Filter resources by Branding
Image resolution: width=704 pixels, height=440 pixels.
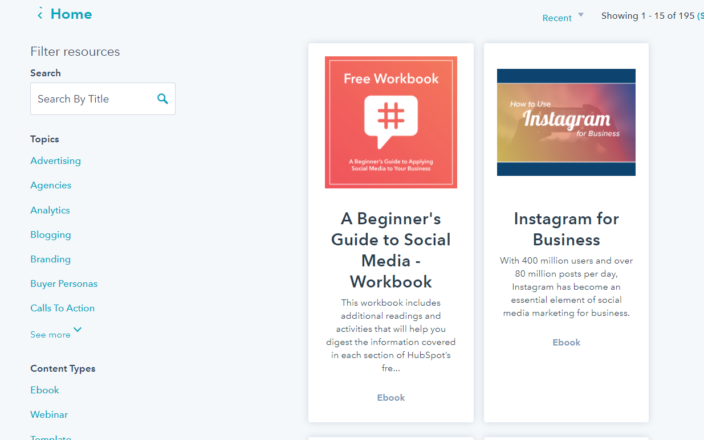point(51,259)
